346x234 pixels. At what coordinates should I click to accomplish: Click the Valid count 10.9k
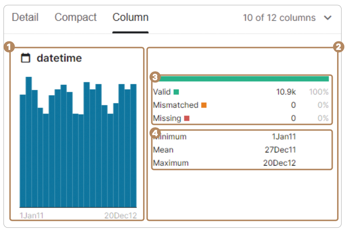point(286,92)
